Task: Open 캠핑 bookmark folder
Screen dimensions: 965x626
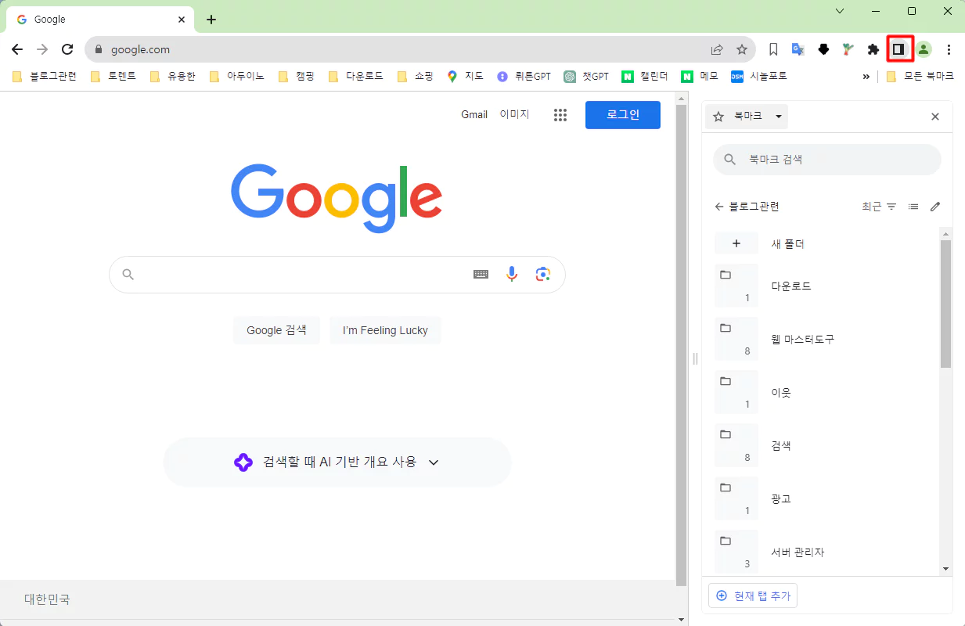Action: 297,76
